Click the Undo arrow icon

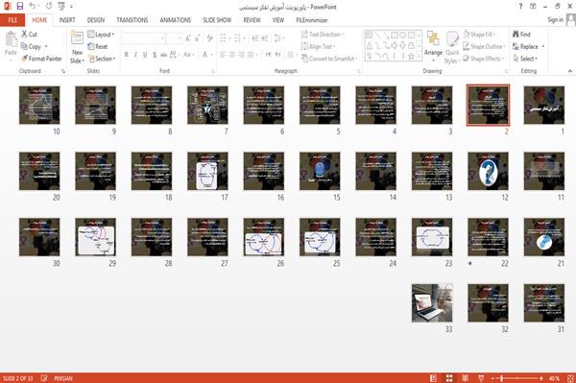[33, 6]
